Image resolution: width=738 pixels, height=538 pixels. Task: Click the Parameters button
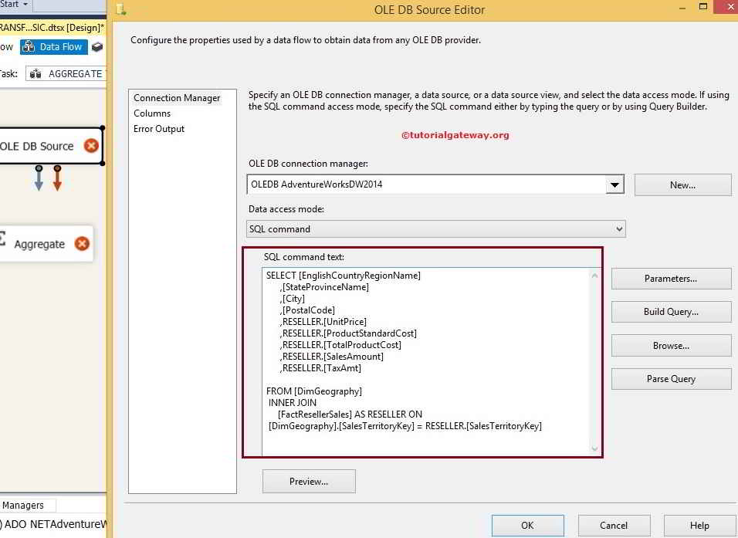coord(670,278)
